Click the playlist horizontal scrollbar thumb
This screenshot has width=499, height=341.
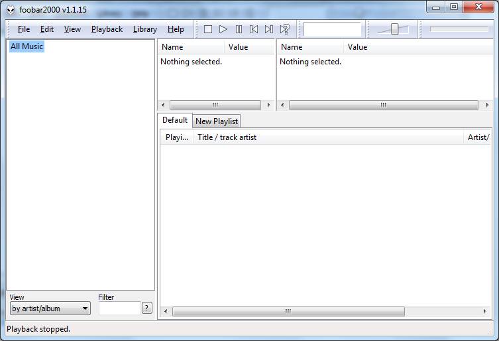tap(288, 311)
